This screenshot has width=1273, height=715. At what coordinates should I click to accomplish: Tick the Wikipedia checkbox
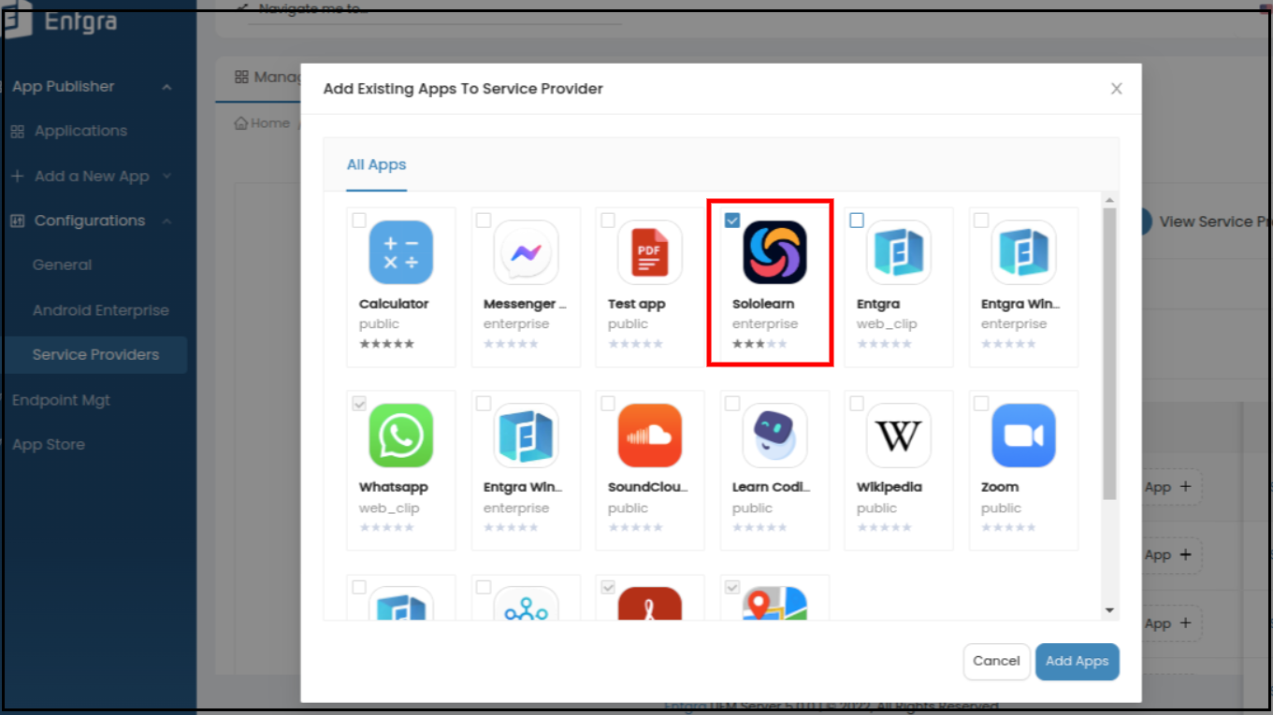pyautogui.click(x=857, y=404)
